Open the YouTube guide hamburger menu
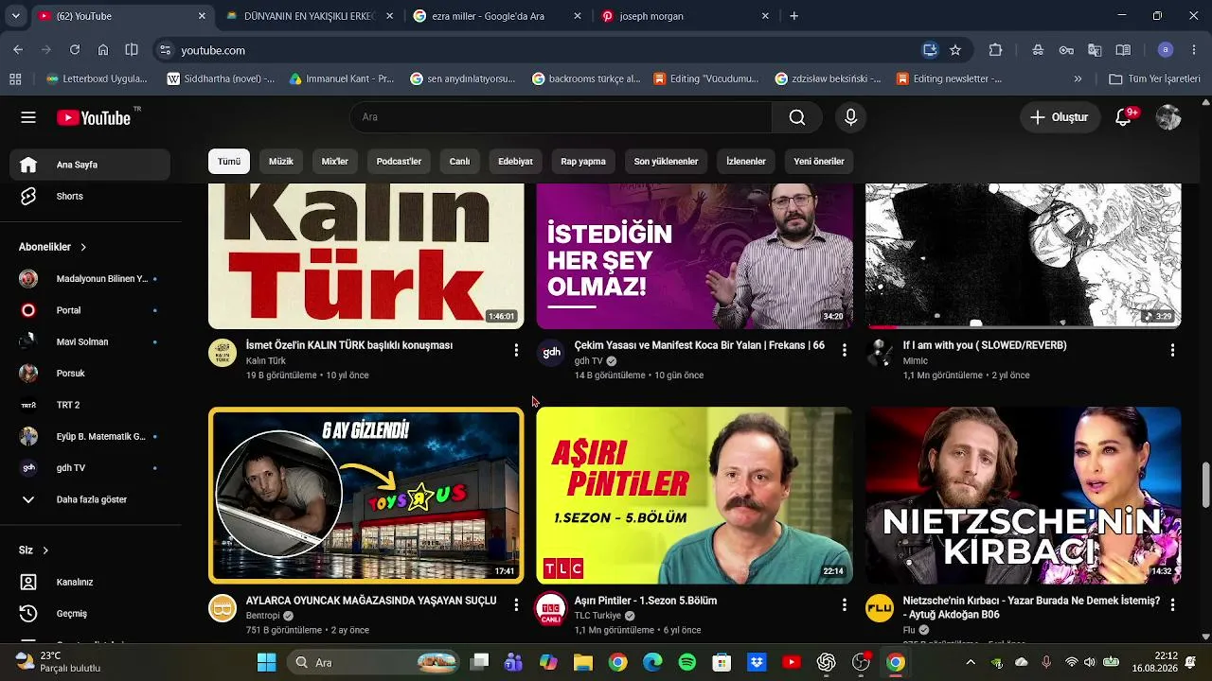The image size is (1212, 681). (x=28, y=117)
